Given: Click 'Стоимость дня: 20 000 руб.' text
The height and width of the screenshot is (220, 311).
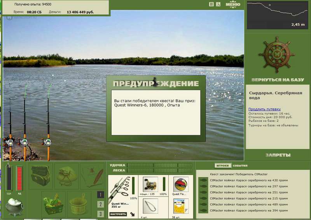Looking at the screenshot, I should tap(270, 117).
